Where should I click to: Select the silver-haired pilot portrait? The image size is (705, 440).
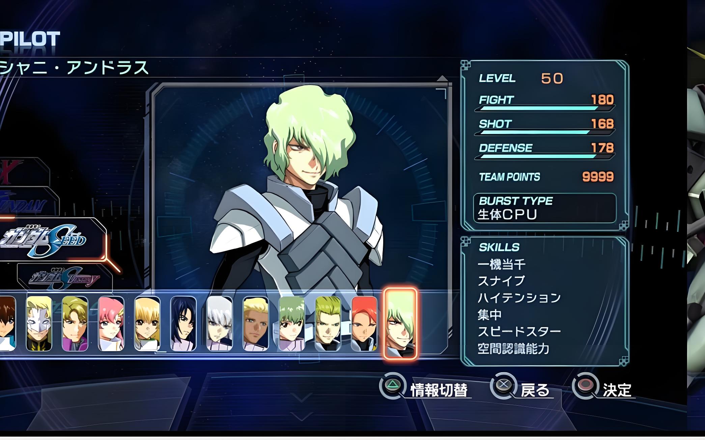(x=219, y=323)
